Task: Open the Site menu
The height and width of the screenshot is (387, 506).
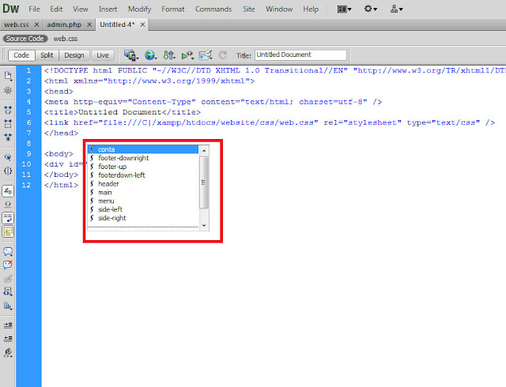Action: [x=249, y=9]
